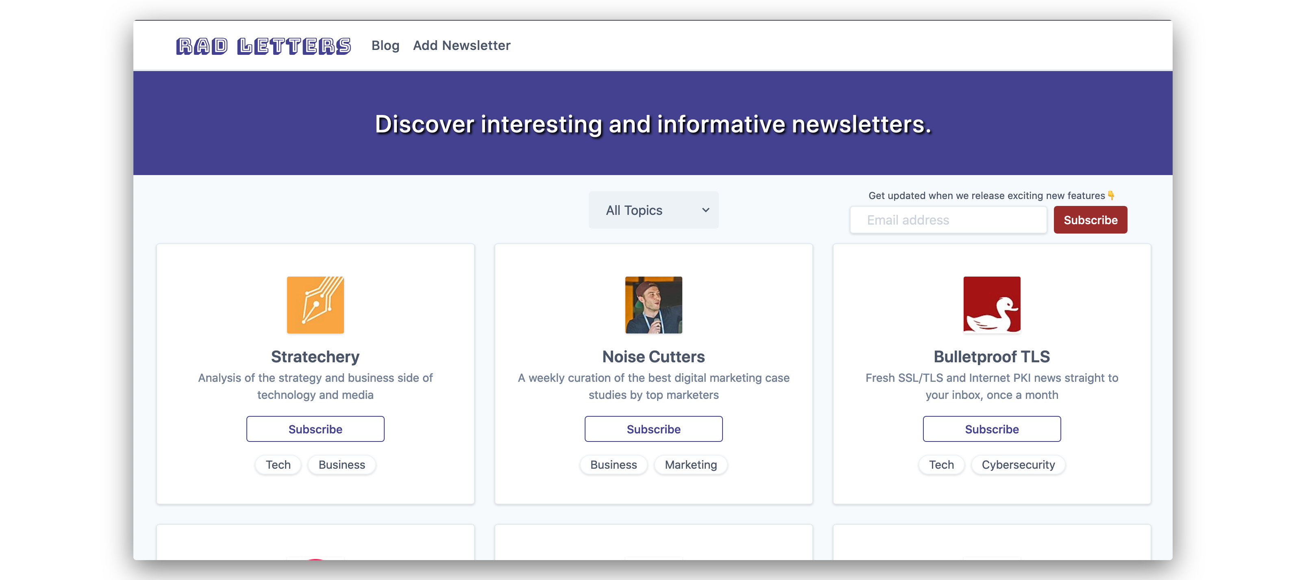
Task: Open the Stratechery title
Action: (316, 357)
